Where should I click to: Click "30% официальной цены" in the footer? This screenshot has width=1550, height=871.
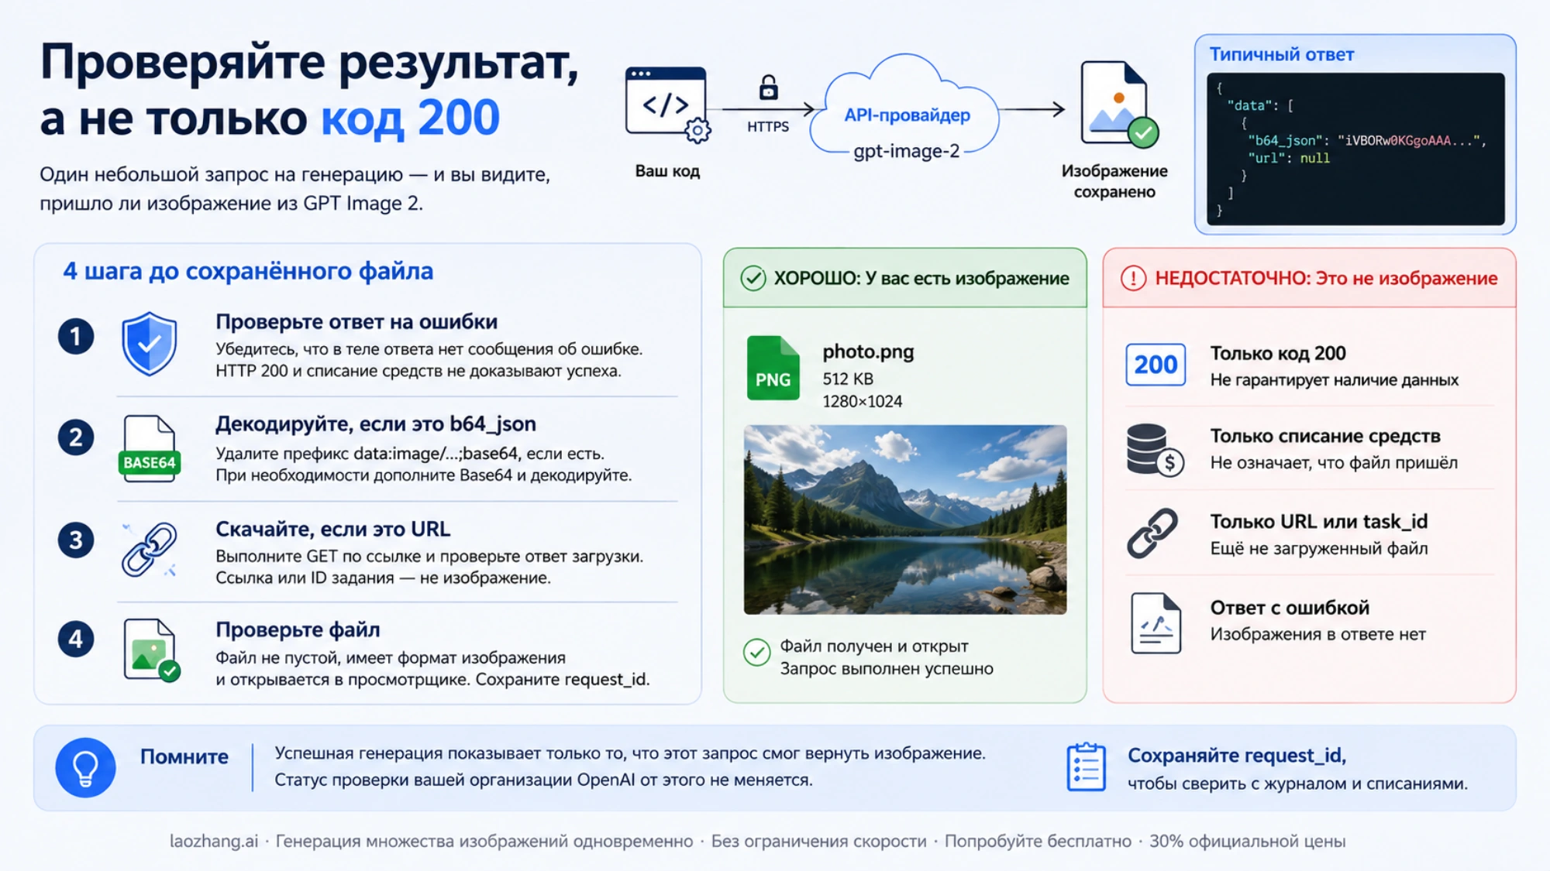1247,842
